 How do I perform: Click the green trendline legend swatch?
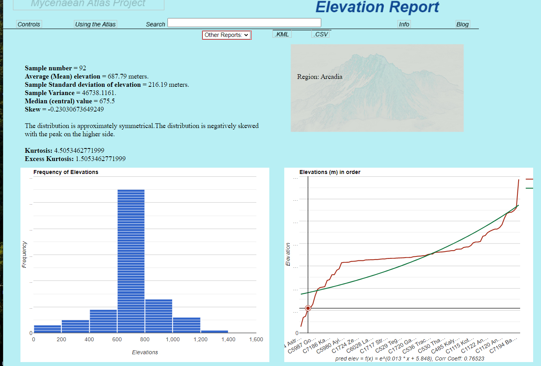coord(529,188)
